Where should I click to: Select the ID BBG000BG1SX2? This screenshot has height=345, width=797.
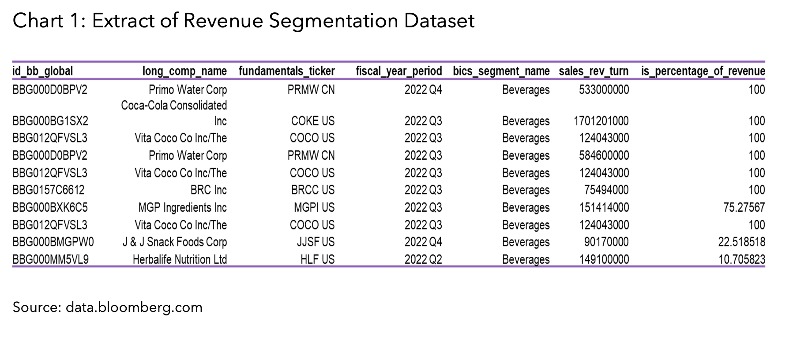coord(50,121)
